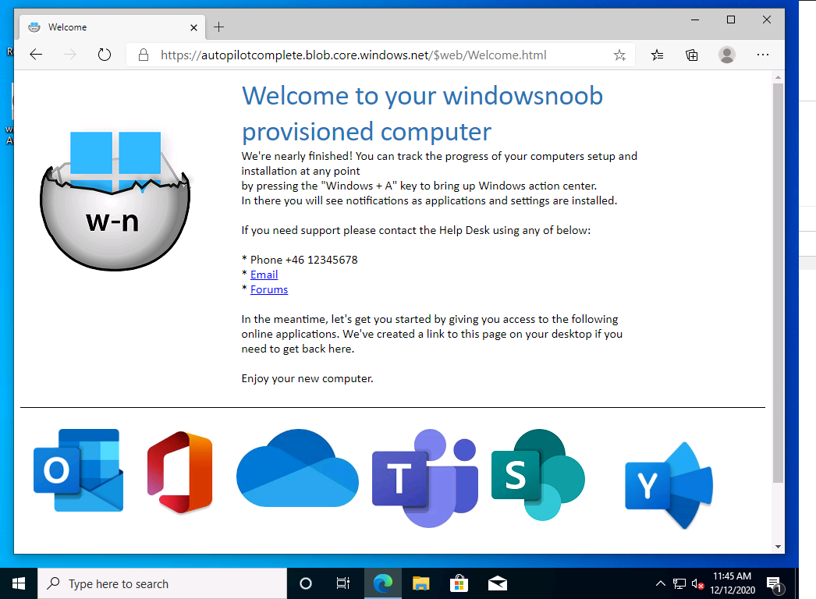This screenshot has height=599, width=816.
Task: Open the Outlook app icon
Action: [x=79, y=470]
